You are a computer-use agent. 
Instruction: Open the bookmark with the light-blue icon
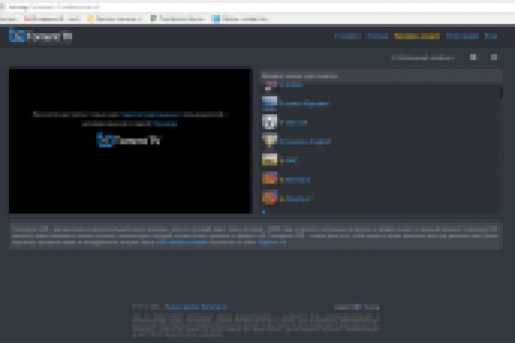pos(240,19)
